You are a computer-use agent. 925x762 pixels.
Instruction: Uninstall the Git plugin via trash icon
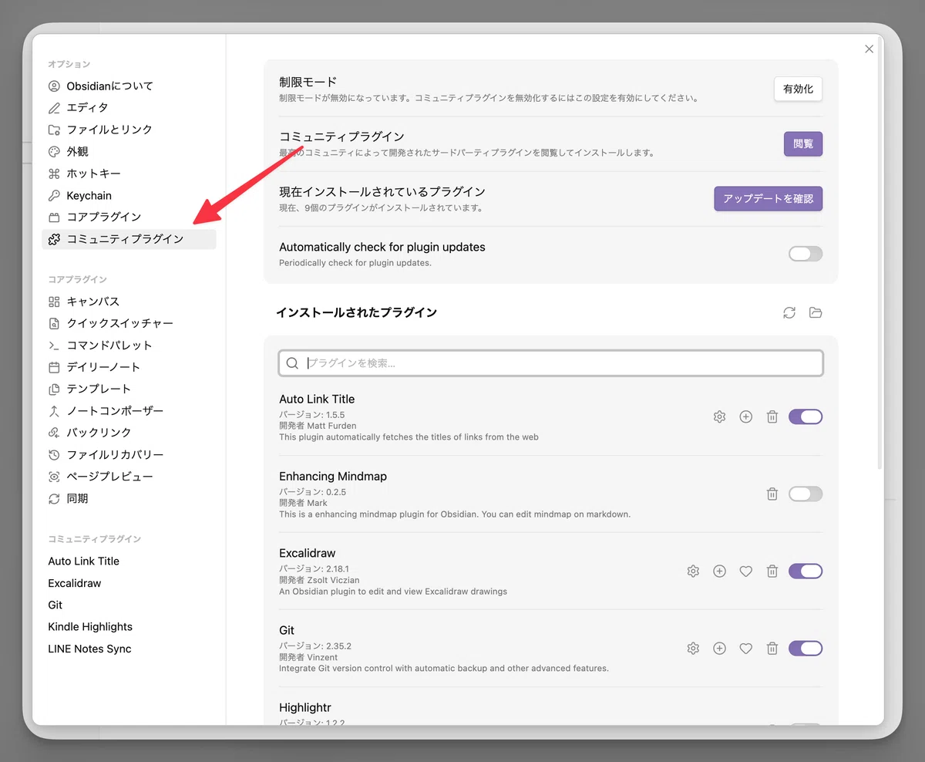(x=772, y=649)
